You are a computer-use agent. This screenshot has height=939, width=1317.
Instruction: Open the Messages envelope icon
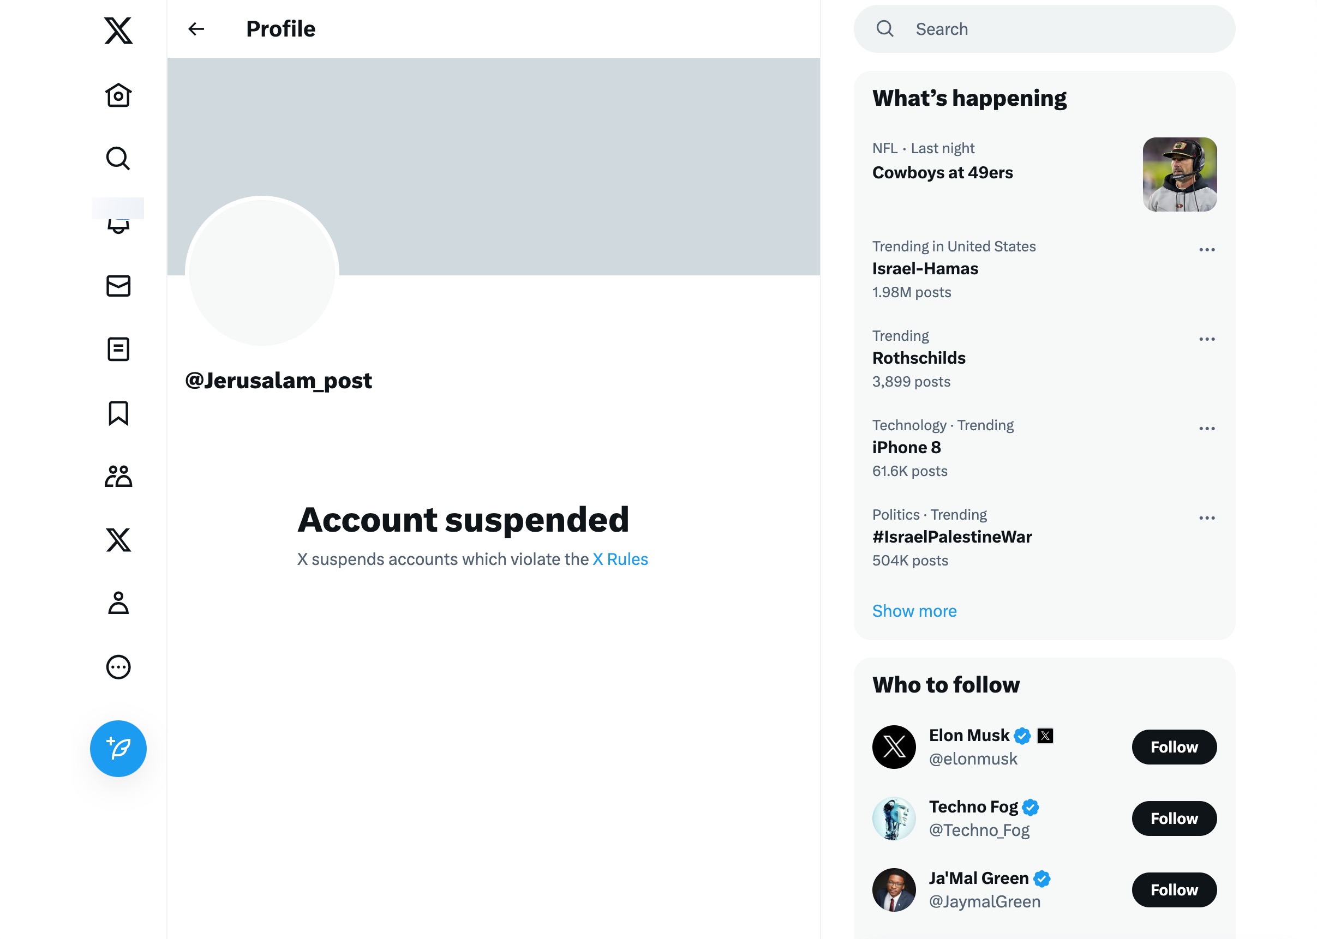pos(118,286)
